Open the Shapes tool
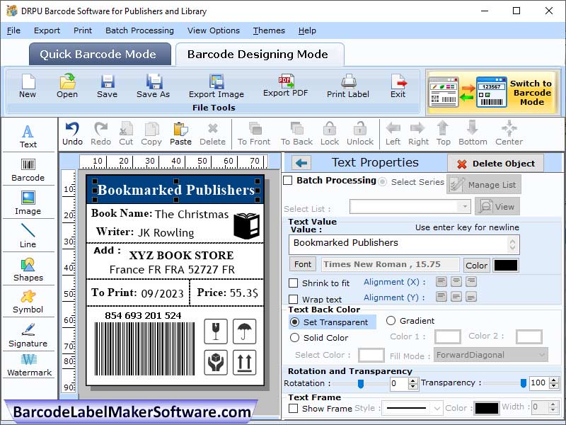Screen dimensions: 566x425 coord(28,269)
